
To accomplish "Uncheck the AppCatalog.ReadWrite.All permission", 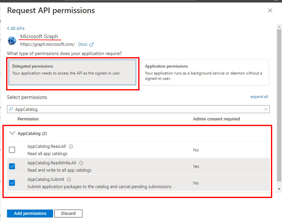I will pyautogui.click(x=12, y=166).
